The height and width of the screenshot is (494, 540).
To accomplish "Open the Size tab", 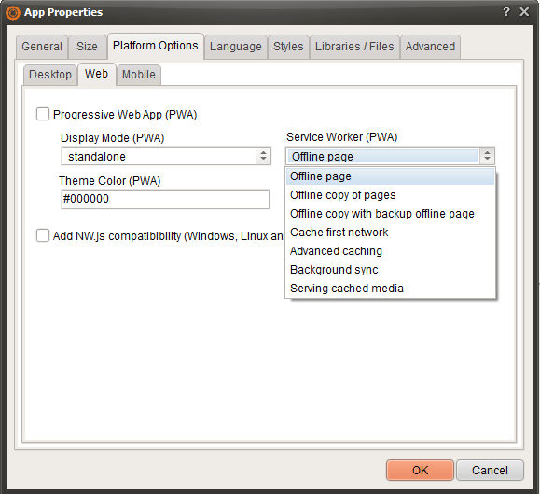I will pyautogui.click(x=87, y=47).
